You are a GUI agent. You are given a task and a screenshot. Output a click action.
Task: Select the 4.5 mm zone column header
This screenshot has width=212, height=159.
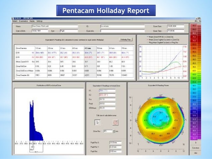pos(90,48)
